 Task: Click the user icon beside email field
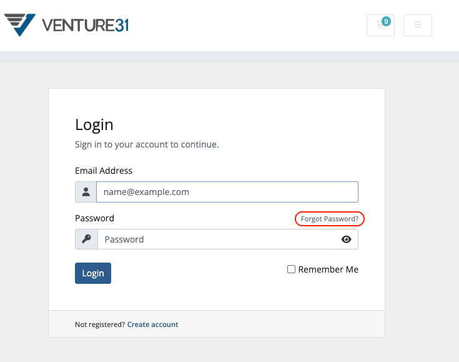point(86,192)
